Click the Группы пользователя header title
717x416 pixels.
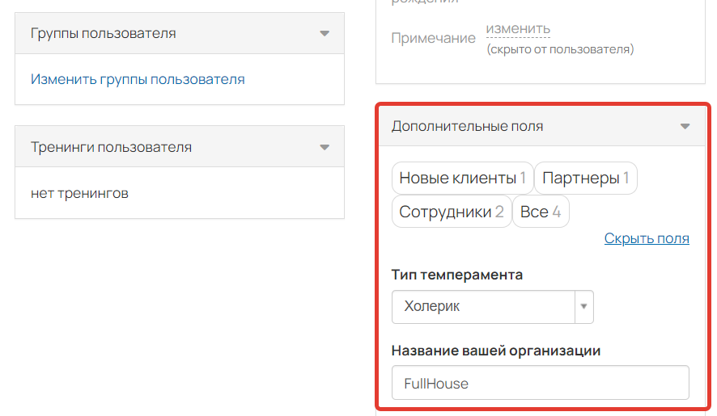(104, 33)
